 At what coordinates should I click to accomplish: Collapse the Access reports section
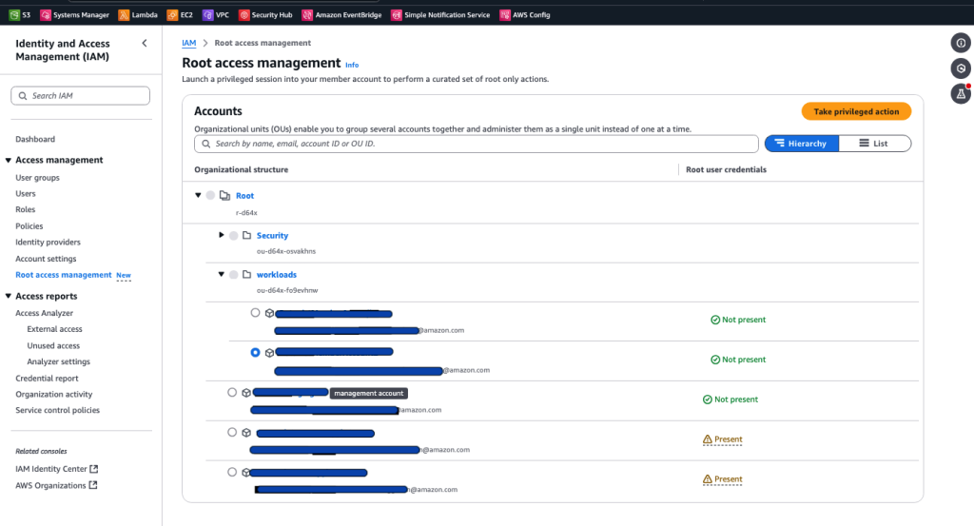point(9,296)
